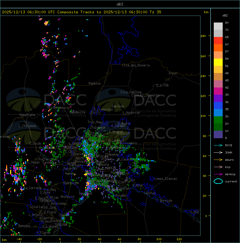Click the cyan 50YD track arrow in legend
Image resolution: width=240 pixels, height=243 pixels.
(218, 145)
